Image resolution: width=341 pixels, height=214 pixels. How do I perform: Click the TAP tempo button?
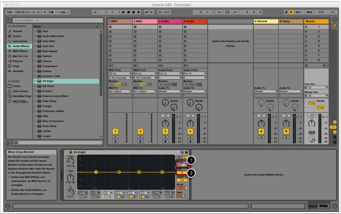pos(9,12)
